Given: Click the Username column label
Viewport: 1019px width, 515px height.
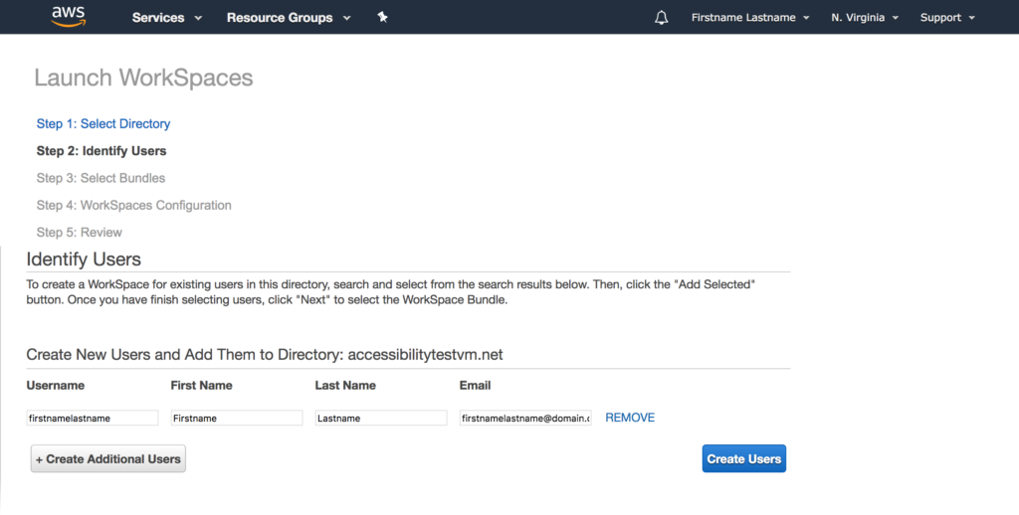Looking at the screenshot, I should pos(56,385).
